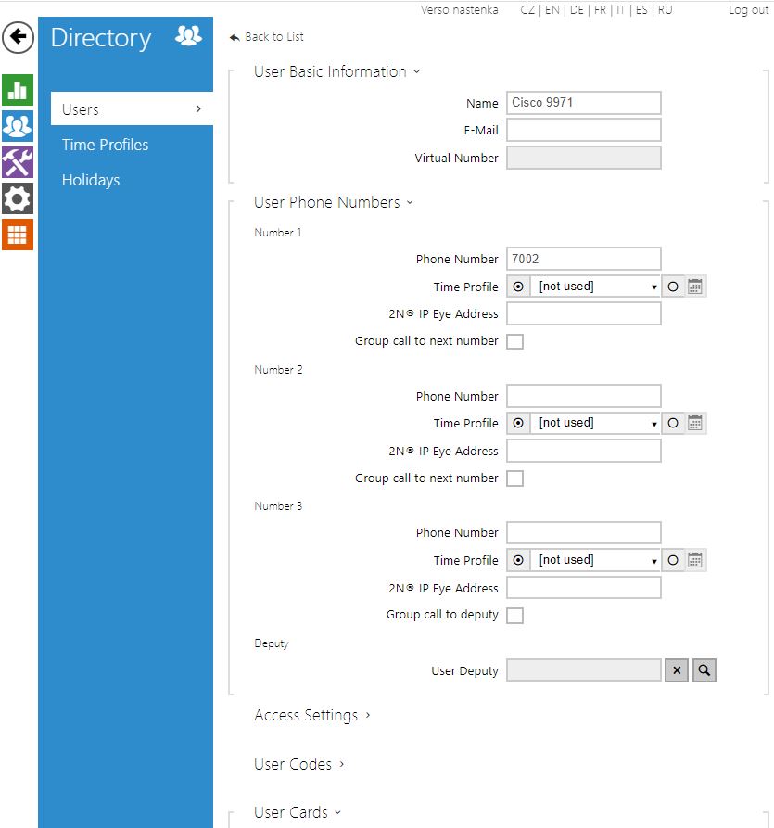774x828 pixels.
Task: Clear User Deputy with X button
Action: (677, 670)
